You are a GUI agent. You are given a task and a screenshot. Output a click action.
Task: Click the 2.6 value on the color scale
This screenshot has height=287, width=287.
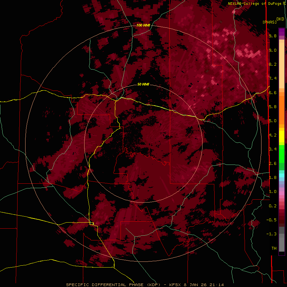[x=273, y=164]
